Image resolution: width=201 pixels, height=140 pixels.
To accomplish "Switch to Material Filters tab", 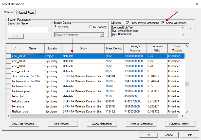I will point(26,13).
